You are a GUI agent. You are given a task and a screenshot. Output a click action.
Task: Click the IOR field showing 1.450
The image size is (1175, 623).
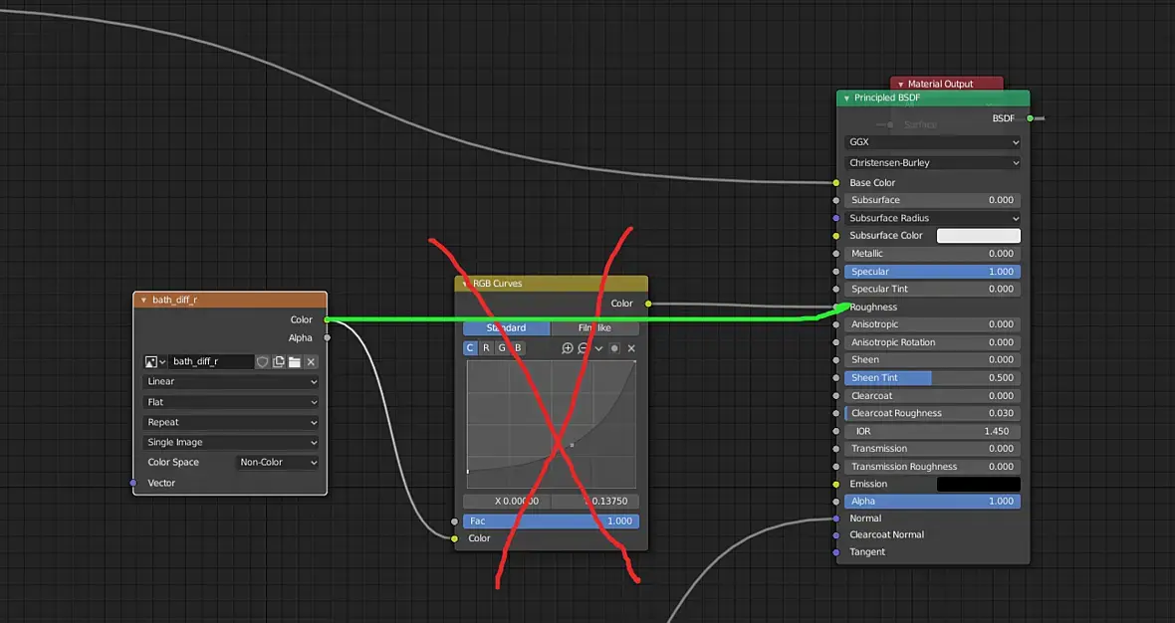point(932,431)
